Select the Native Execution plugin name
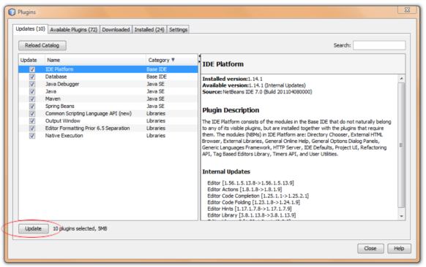 [64, 136]
